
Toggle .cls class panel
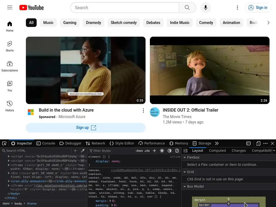pyautogui.click(x=147, y=151)
